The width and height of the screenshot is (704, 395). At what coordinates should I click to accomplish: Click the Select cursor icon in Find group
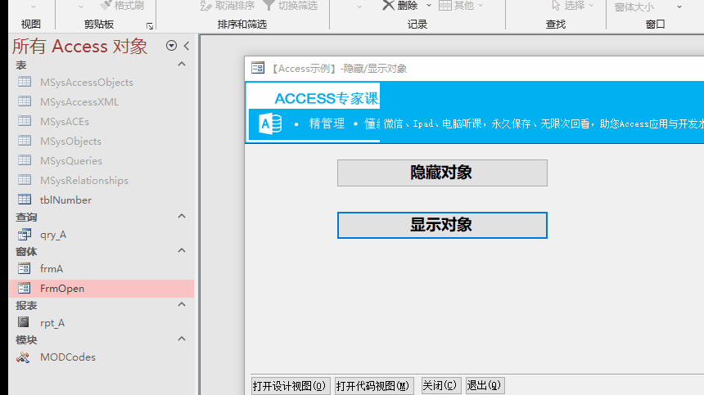click(x=556, y=5)
